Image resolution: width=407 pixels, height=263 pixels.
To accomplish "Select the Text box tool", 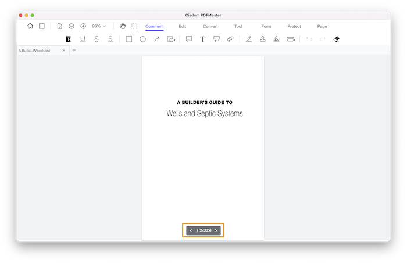I will (203, 39).
